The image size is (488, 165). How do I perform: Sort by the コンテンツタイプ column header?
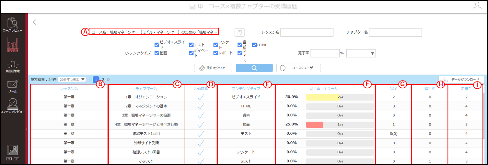point(246,88)
